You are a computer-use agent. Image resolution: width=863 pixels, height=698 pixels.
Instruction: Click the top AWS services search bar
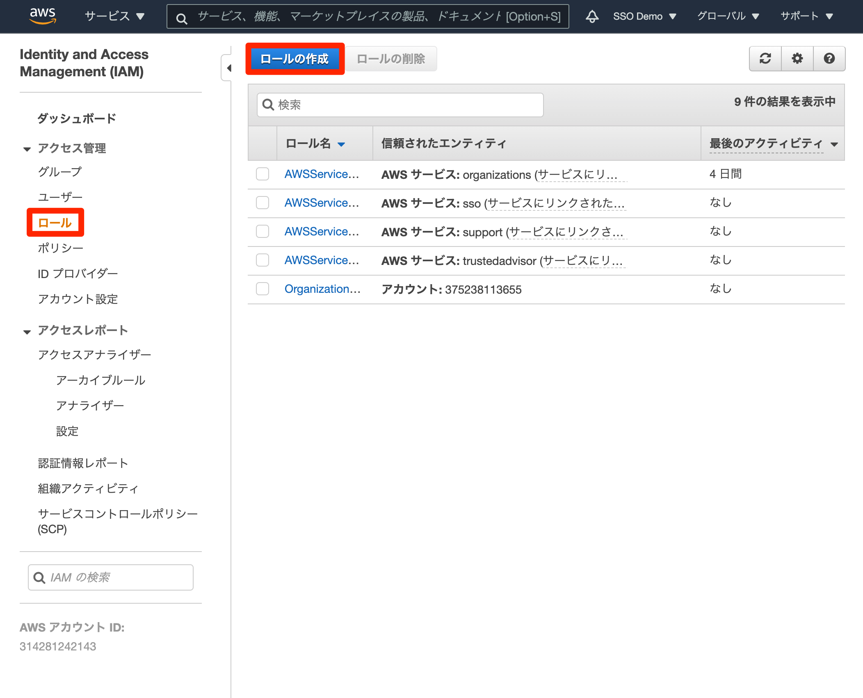(x=368, y=16)
